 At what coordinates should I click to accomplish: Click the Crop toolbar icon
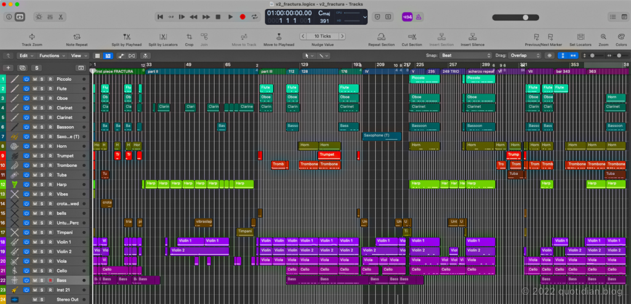(x=189, y=36)
